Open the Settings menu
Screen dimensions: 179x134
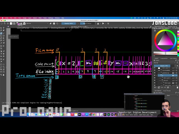[x=51, y=18]
